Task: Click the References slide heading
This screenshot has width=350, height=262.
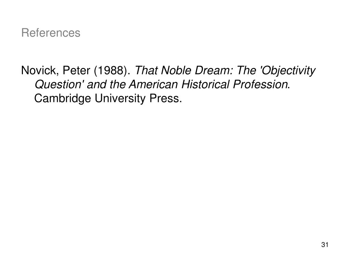Action: (x=51, y=33)
